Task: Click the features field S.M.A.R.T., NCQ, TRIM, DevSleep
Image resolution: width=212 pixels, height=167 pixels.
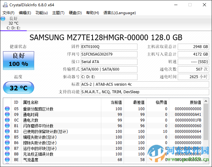Action: (x=145, y=92)
